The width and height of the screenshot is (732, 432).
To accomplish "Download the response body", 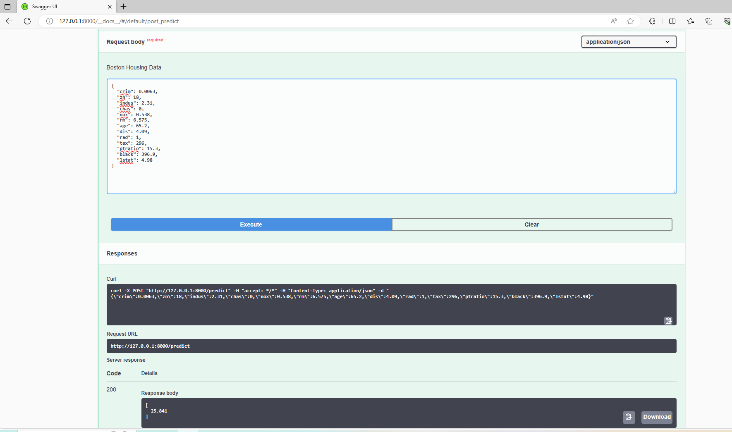I will click(x=657, y=417).
